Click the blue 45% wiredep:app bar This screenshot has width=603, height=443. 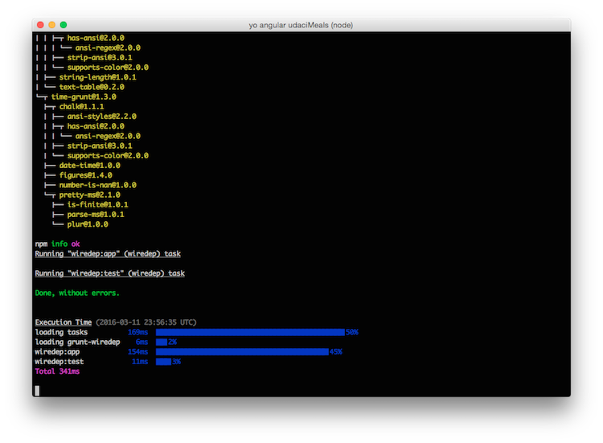(242, 351)
